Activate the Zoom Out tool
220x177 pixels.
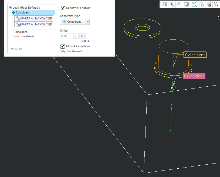179,4
